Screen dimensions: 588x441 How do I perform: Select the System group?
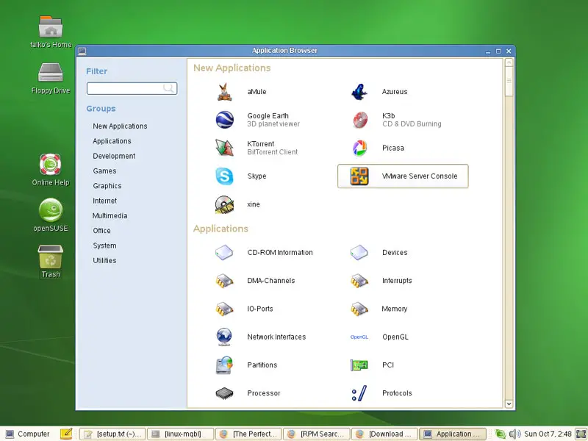click(x=104, y=245)
